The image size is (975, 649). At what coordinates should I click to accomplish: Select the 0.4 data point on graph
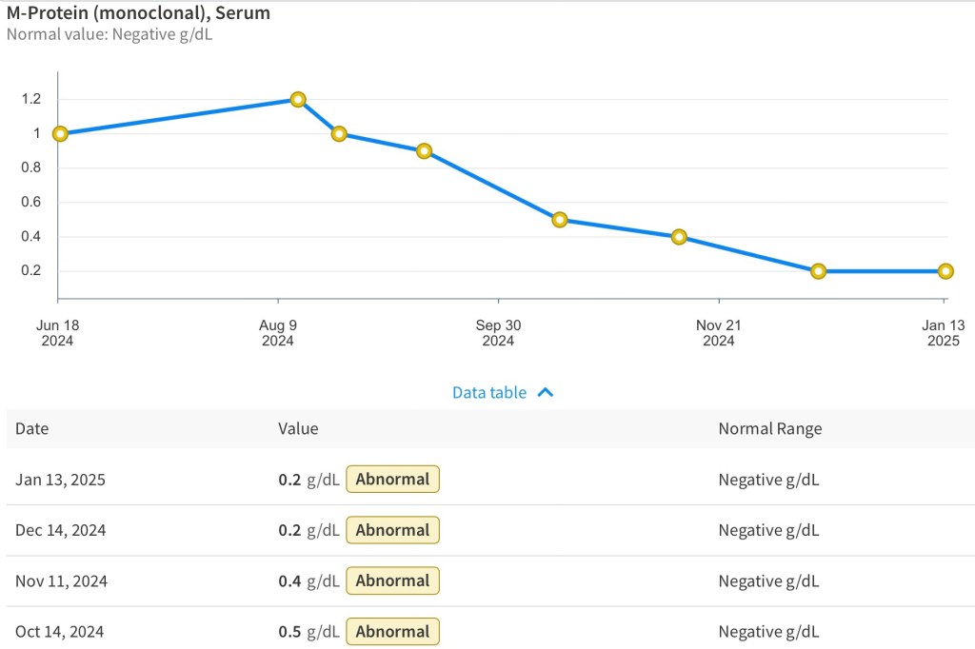679,237
